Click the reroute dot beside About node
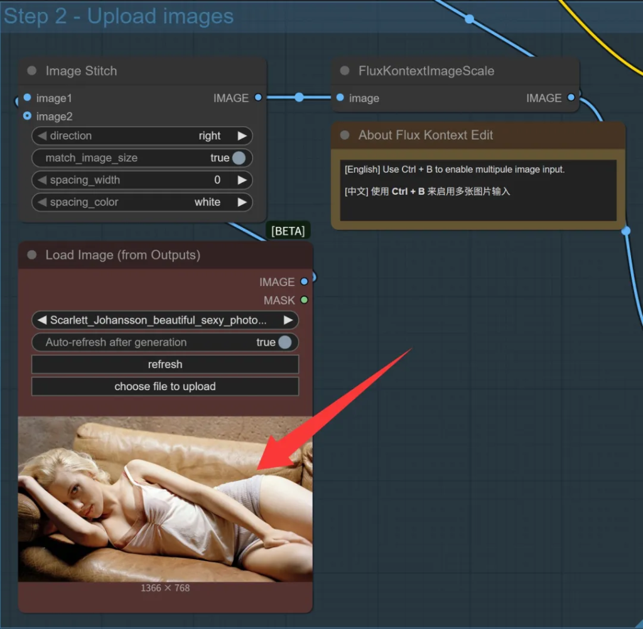 pos(626,231)
